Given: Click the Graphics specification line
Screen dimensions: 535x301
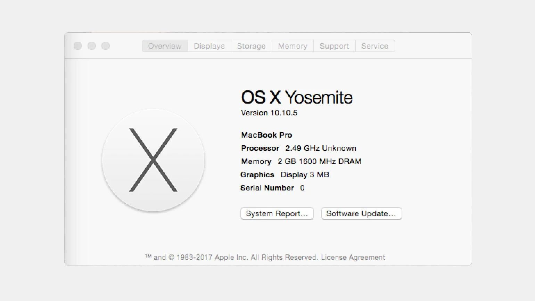Looking at the screenshot, I should tap(284, 174).
